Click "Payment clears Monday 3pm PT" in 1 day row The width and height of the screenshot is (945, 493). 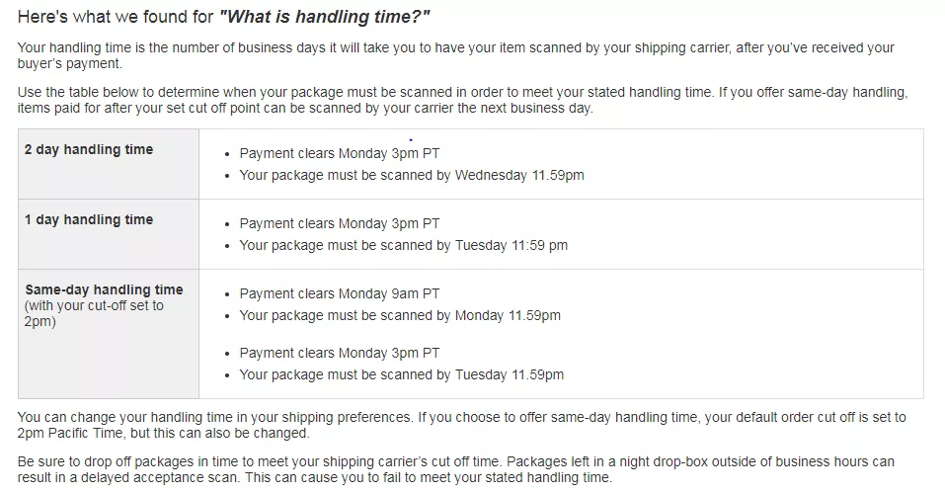(339, 223)
